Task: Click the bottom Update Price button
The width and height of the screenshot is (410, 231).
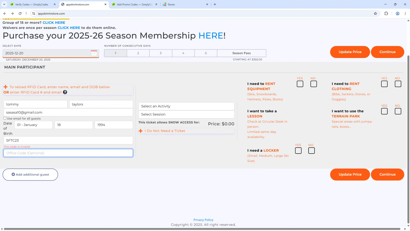Action: tap(350, 175)
